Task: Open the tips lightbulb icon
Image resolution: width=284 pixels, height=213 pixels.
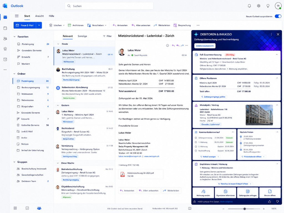Action: click(268, 6)
